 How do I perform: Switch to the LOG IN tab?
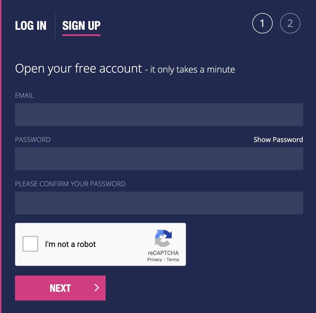tap(31, 26)
